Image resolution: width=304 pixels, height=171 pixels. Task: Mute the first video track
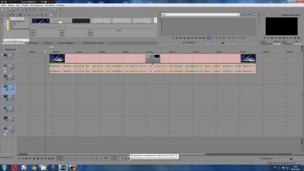10,55
